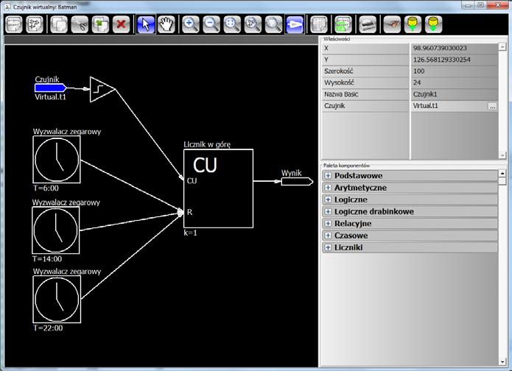Click the properties panel scroll down arrow

(502, 155)
